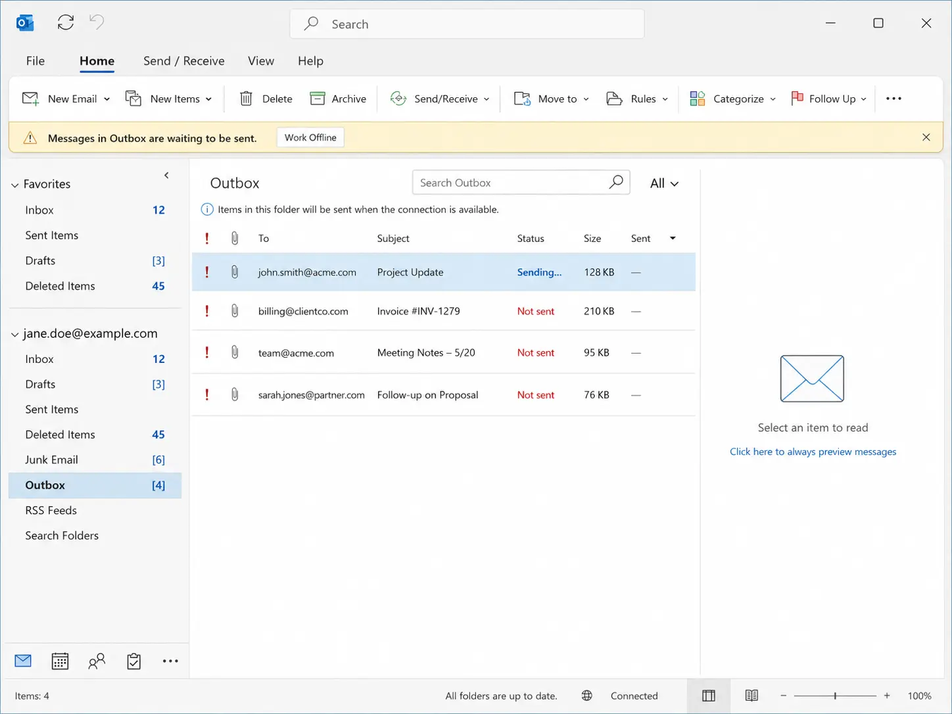The height and width of the screenshot is (714, 952).
Task: Open New Email dropdown arrow
Action: [x=107, y=99]
